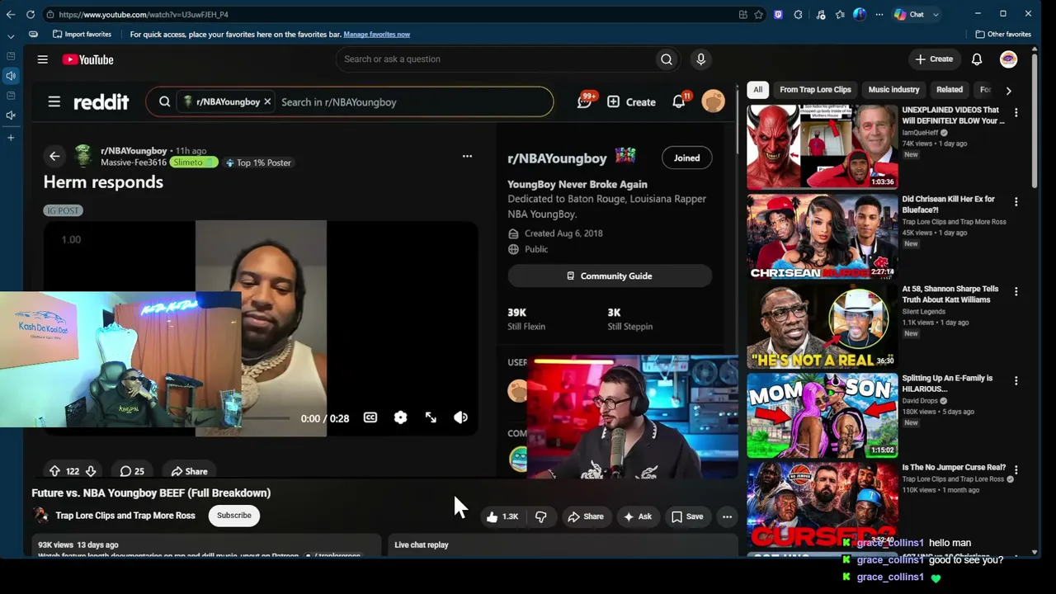This screenshot has width=1056, height=594.
Task: Share the YouTube video
Action: (586, 516)
